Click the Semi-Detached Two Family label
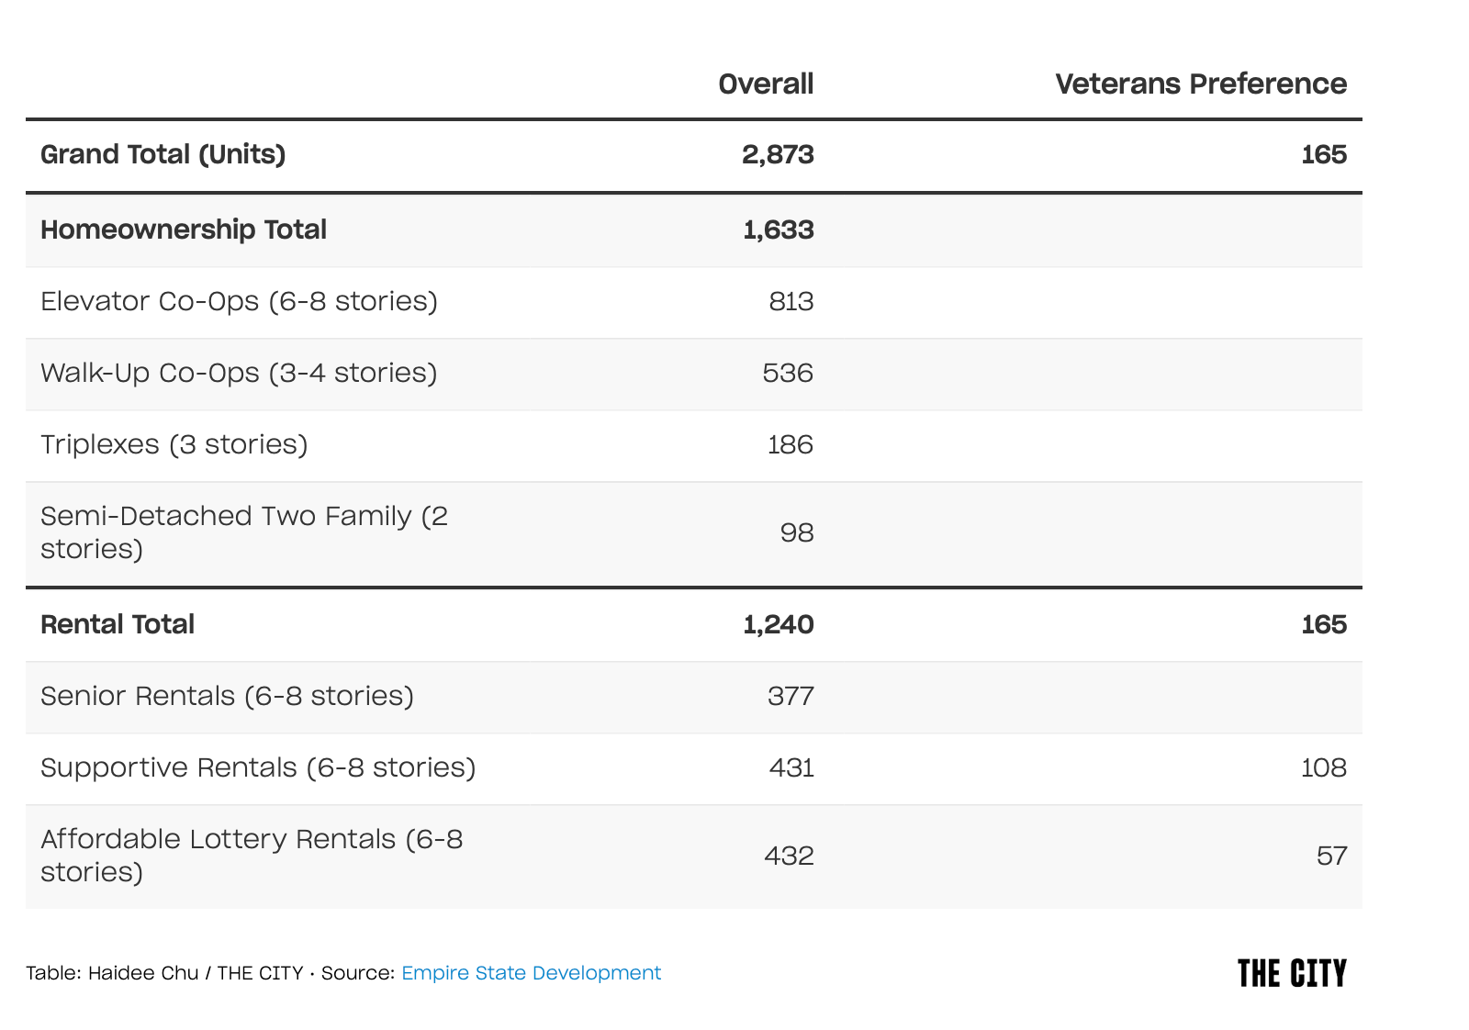 tap(244, 532)
